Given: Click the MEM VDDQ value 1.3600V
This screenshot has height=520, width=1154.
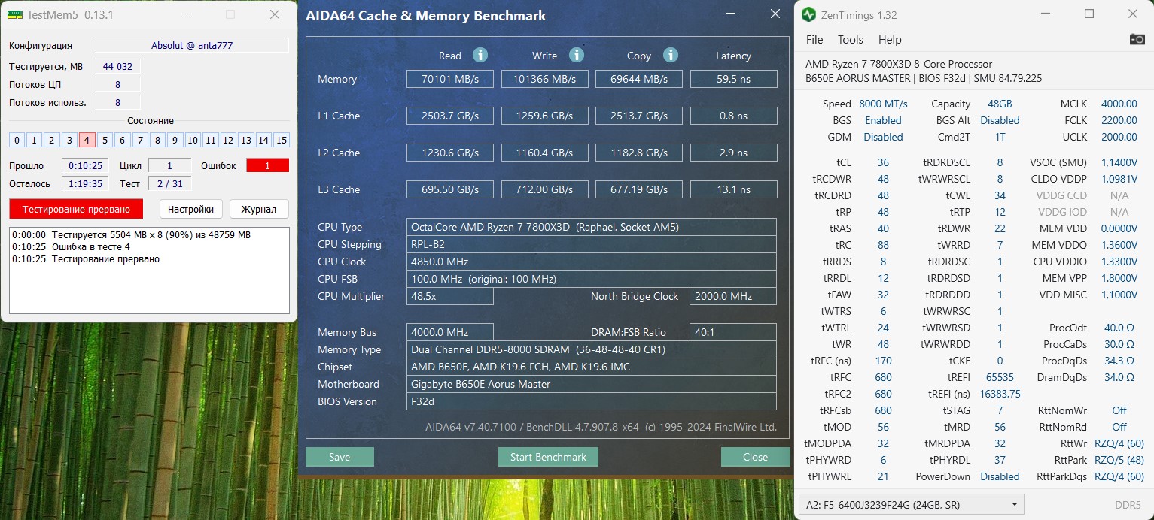Looking at the screenshot, I should tap(1119, 245).
